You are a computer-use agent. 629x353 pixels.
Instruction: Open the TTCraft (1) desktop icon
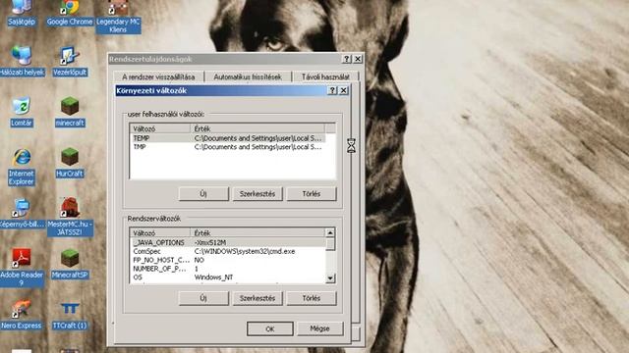[x=70, y=315]
